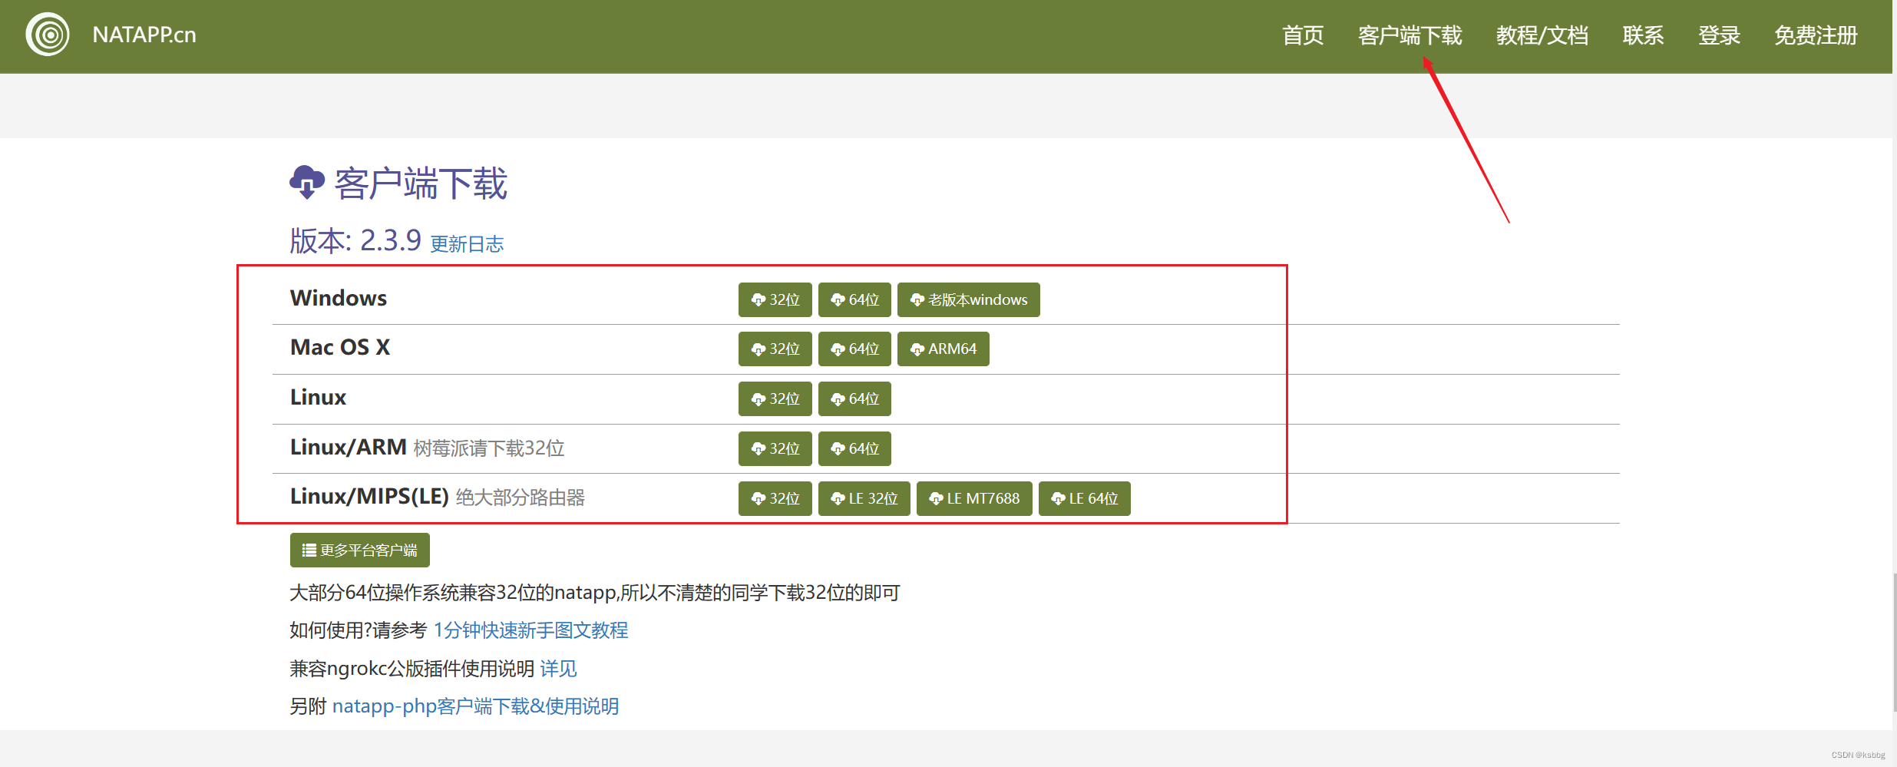The height and width of the screenshot is (767, 1897).
Task: Click the 树莓派请下载32位 note text
Action: (489, 448)
